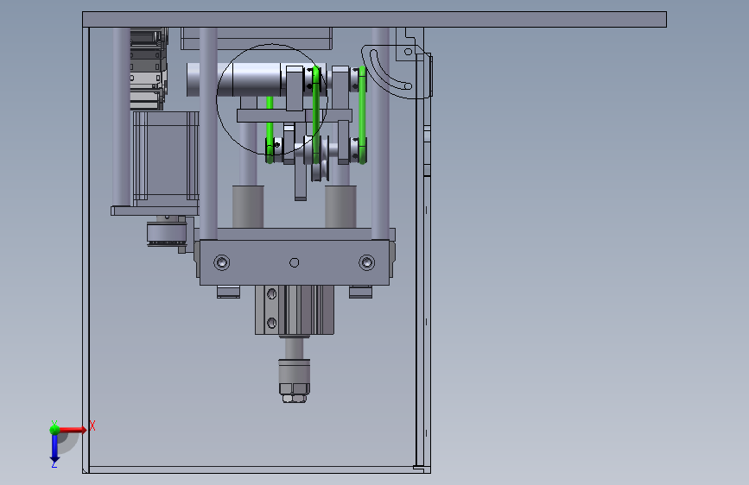Select the long top plate of the assembly
The height and width of the screenshot is (485, 749).
coord(375,20)
